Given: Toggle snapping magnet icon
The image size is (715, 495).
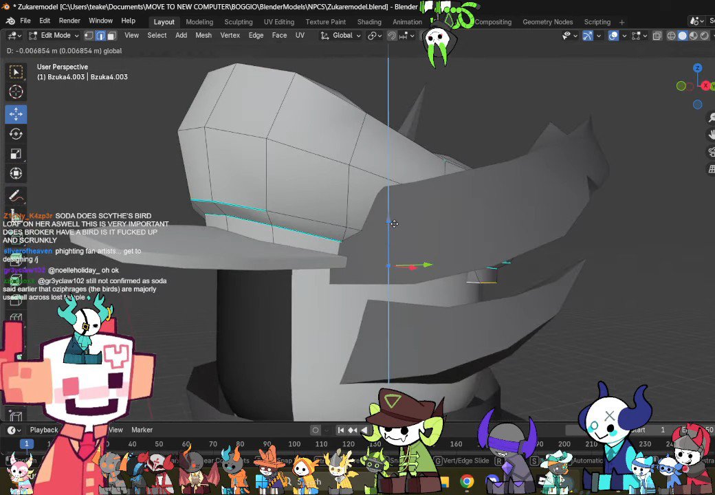Looking at the screenshot, I should (x=392, y=36).
